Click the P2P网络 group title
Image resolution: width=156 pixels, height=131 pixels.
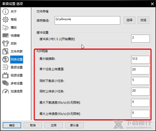point(42,51)
